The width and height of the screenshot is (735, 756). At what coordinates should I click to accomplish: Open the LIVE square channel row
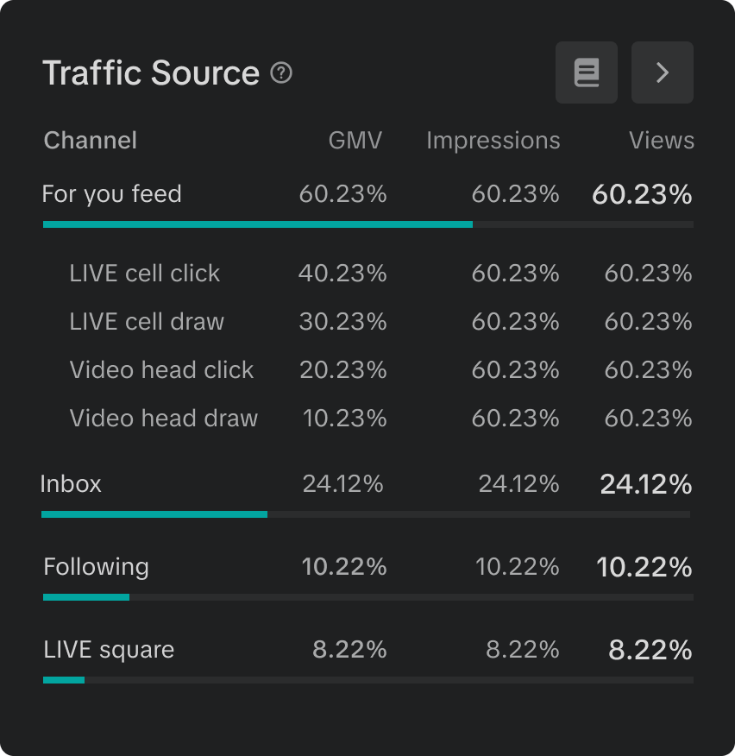[x=109, y=650]
